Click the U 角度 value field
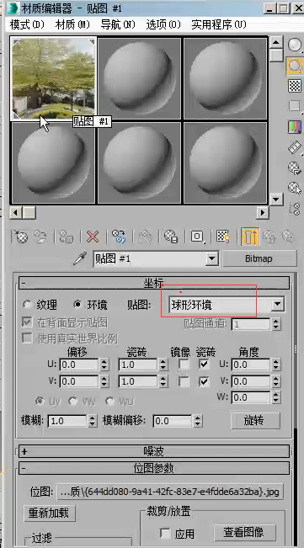 pyautogui.click(x=251, y=364)
